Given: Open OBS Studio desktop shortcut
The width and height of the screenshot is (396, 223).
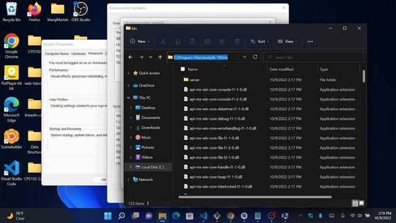Looking at the screenshot, I should click(80, 12).
